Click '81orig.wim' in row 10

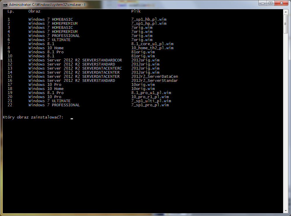[143, 56]
